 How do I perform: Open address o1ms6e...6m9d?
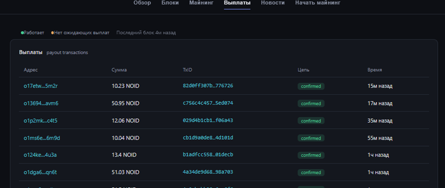pos(42,138)
